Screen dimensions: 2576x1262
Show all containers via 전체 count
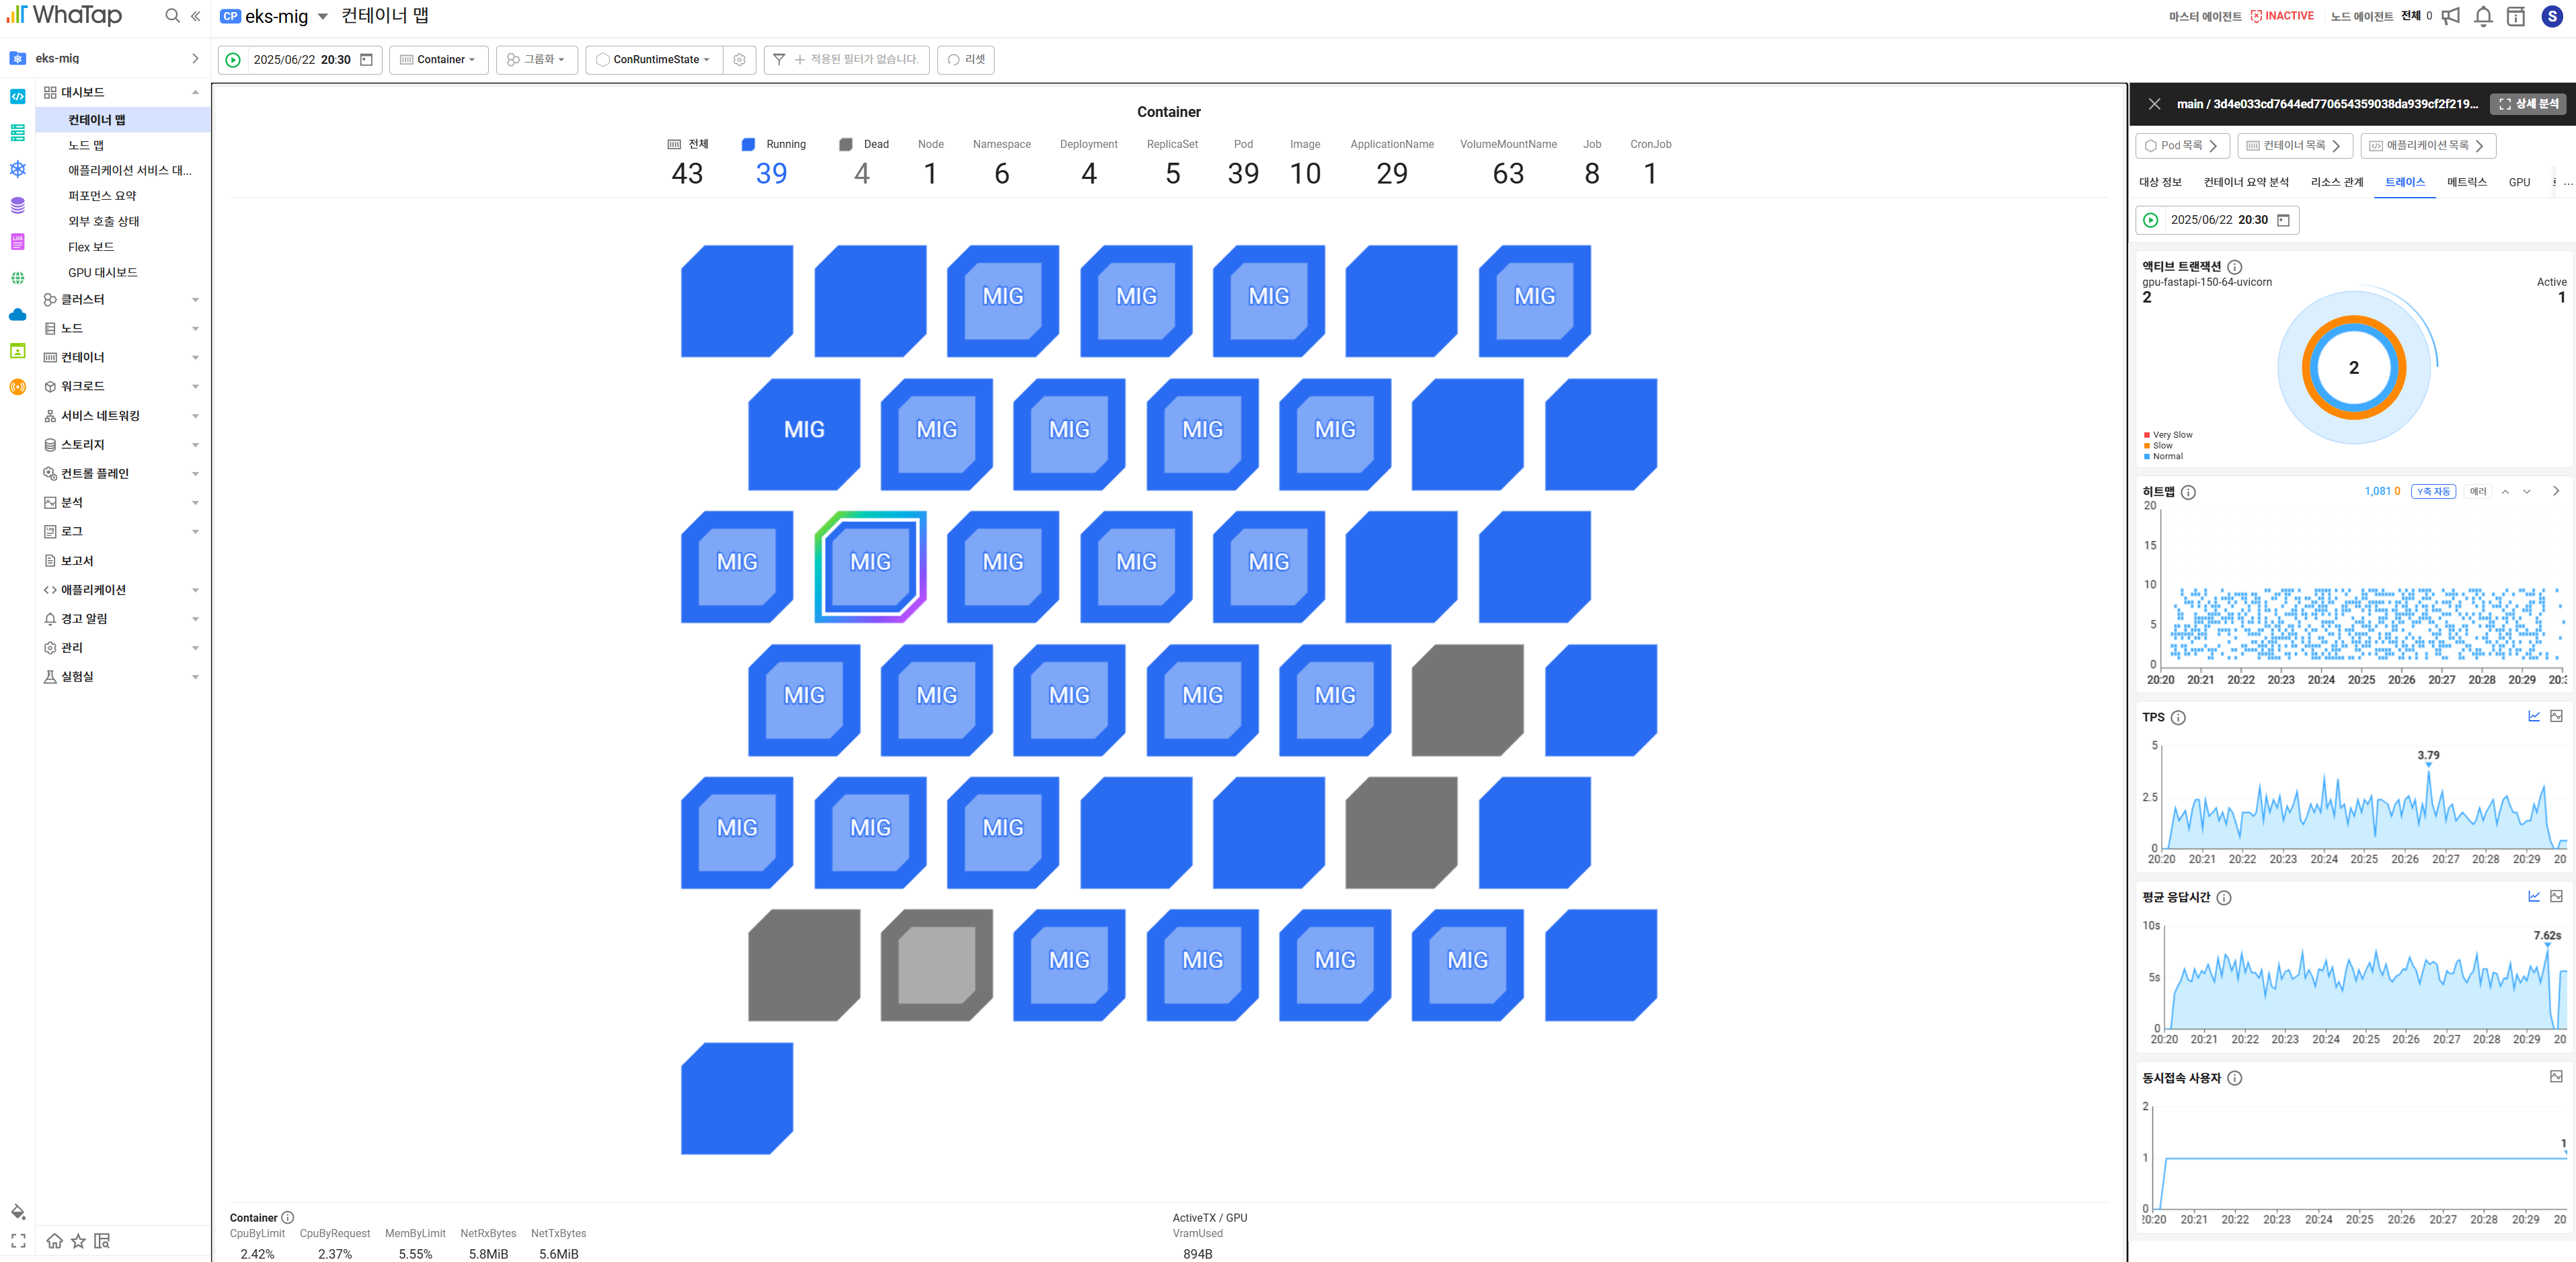pos(687,162)
